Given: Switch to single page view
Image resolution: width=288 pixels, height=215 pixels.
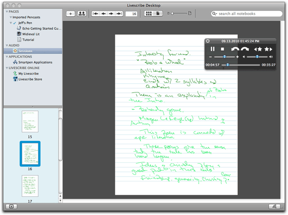Looking at the screenshot, I should point(158,14).
